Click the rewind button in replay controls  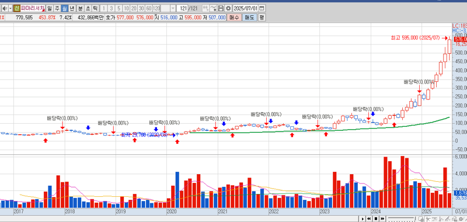coord(369,219)
